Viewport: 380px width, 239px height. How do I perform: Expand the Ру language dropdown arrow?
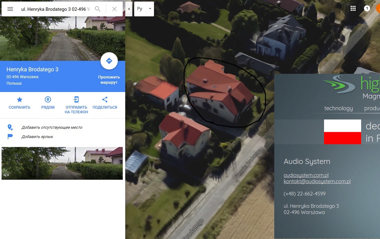[x=150, y=9]
